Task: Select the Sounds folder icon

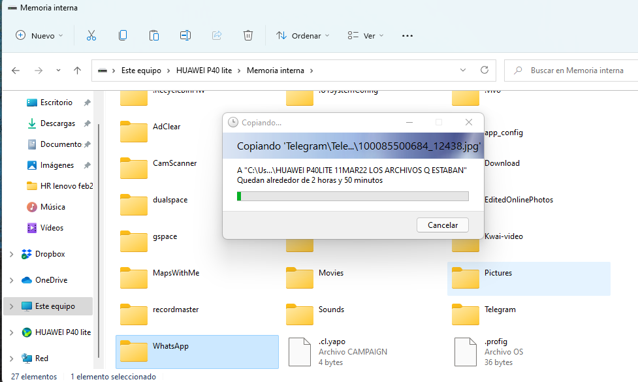Action: (x=300, y=315)
